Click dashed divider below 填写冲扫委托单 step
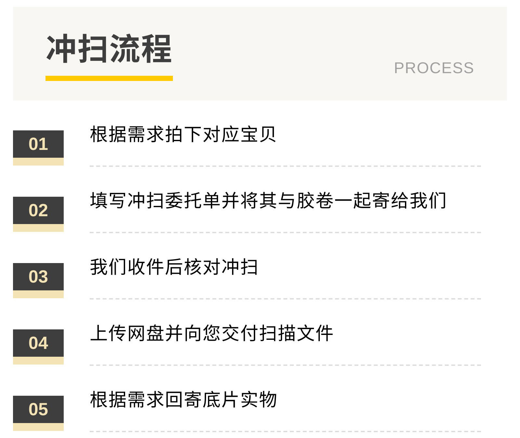 (285, 232)
